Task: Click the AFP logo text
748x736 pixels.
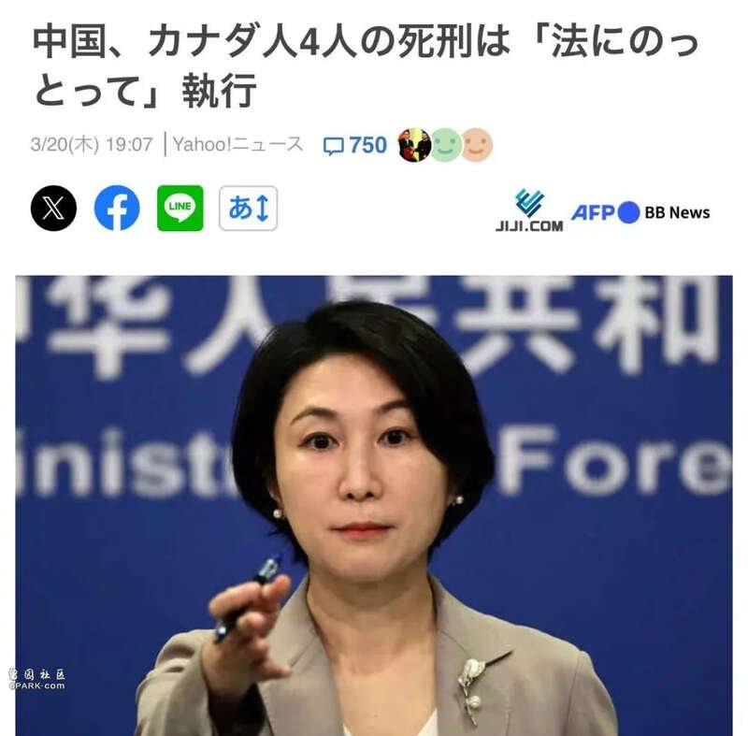Action: [x=593, y=212]
